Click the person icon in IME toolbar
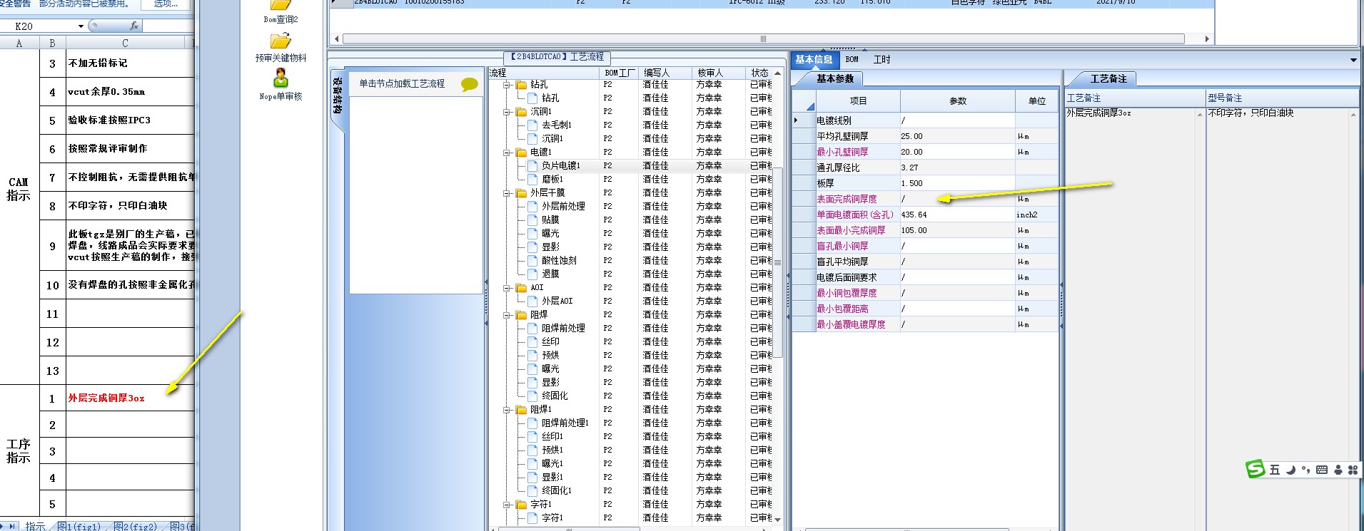 pos(1338,470)
